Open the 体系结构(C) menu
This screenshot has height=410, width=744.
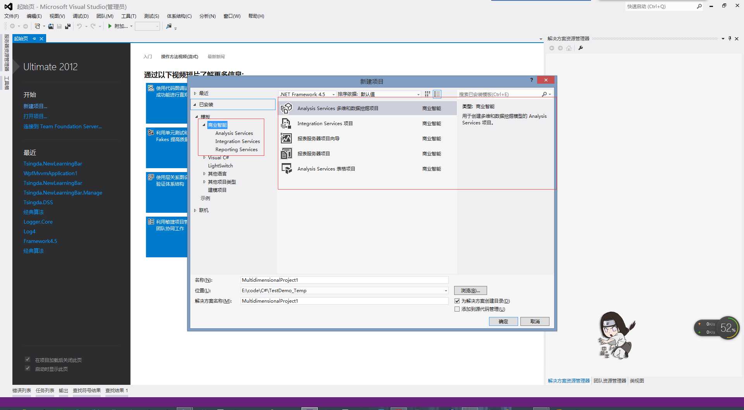point(179,16)
